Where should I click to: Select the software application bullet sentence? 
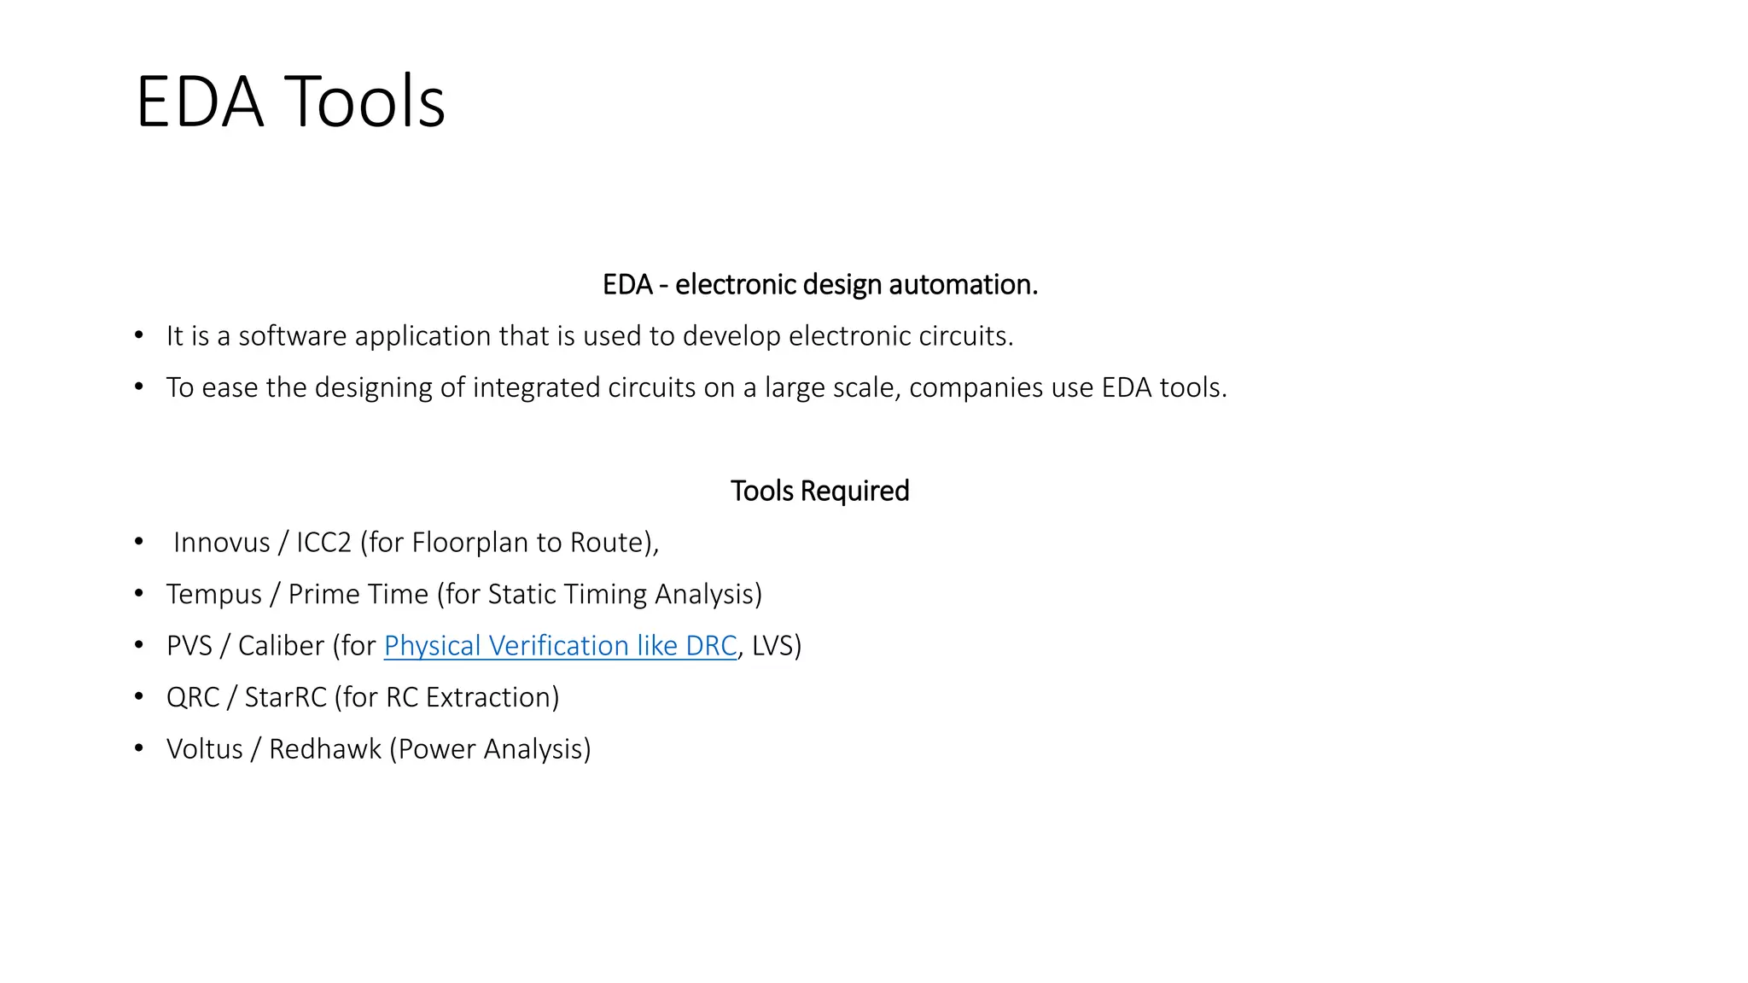[590, 336]
